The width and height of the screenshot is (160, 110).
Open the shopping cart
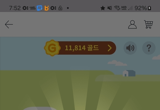pos(148,24)
